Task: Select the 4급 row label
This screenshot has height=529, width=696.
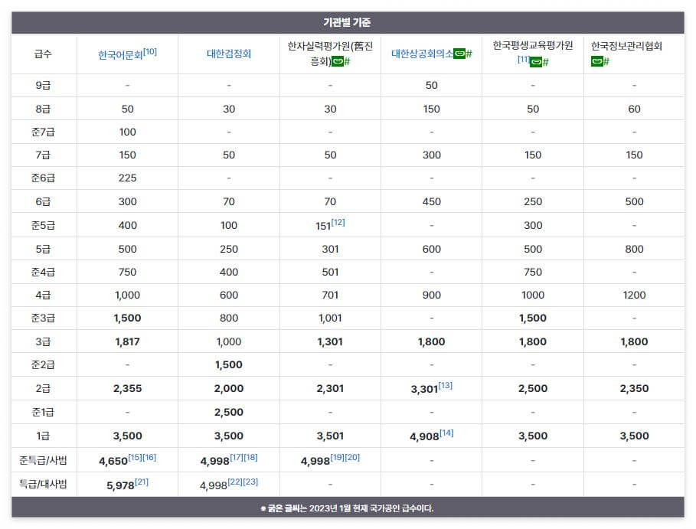Action: tap(43, 295)
